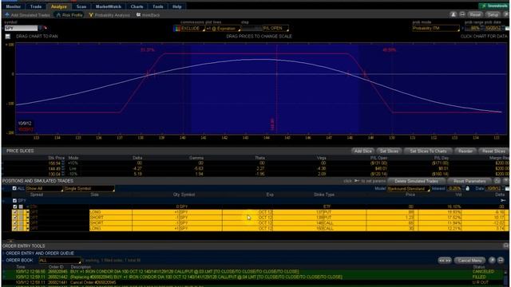Click the prob date field
This screenshot has width=511, height=287.
coord(493,29)
